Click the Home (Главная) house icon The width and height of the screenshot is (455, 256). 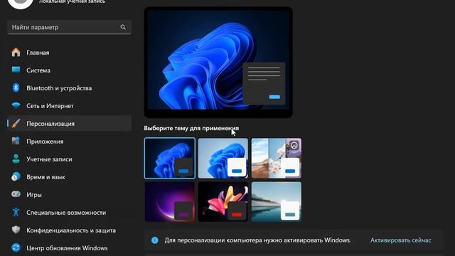[16, 52]
